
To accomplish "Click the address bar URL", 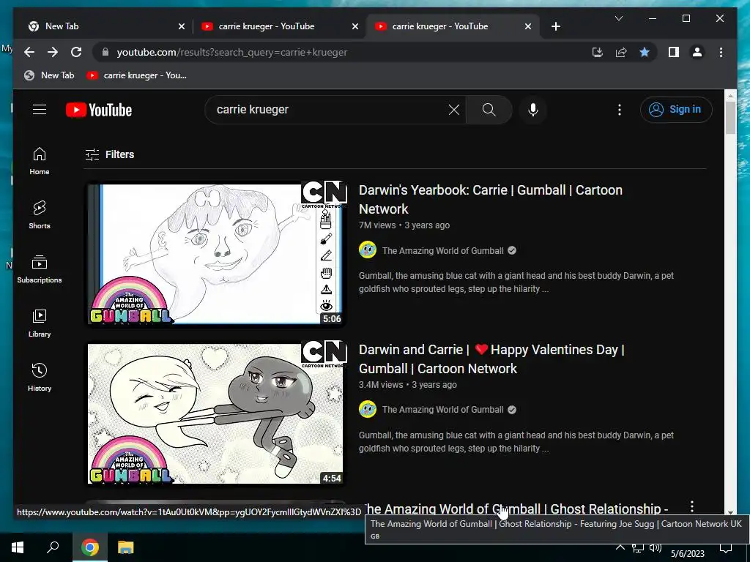I will click(x=232, y=52).
